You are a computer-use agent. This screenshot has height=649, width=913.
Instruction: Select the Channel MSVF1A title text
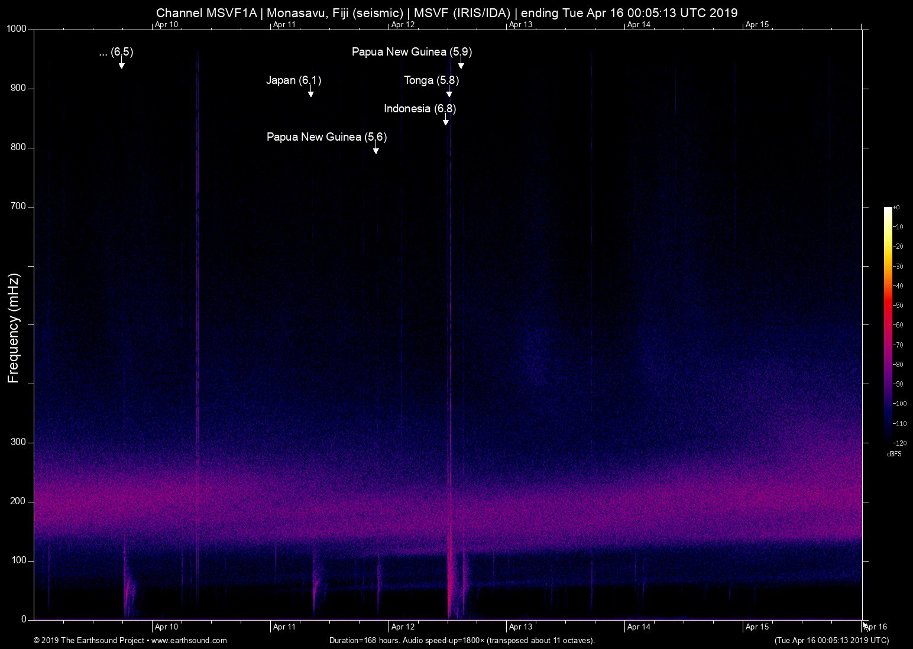tap(446, 12)
